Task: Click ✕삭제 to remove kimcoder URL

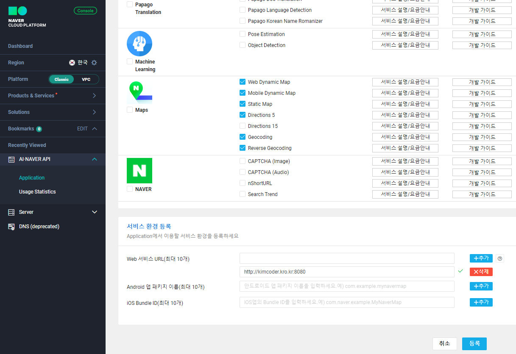Action: tap(481, 272)
